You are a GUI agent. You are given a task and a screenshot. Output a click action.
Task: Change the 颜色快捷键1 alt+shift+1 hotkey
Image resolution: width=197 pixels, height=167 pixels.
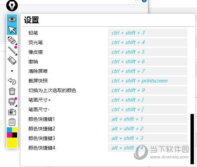[x=148, y=119]
